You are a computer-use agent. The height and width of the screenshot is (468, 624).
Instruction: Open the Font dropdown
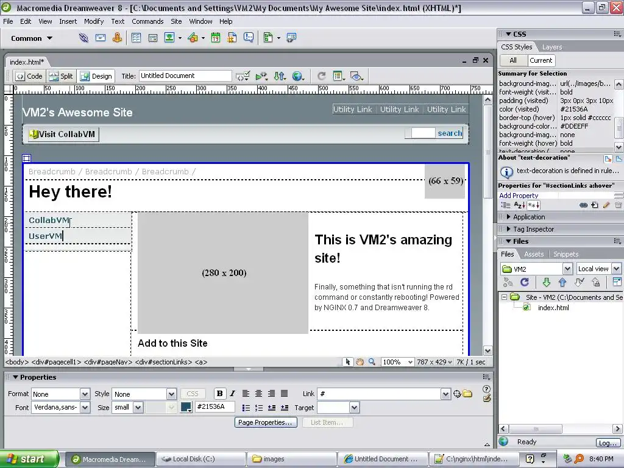[85, 408]
